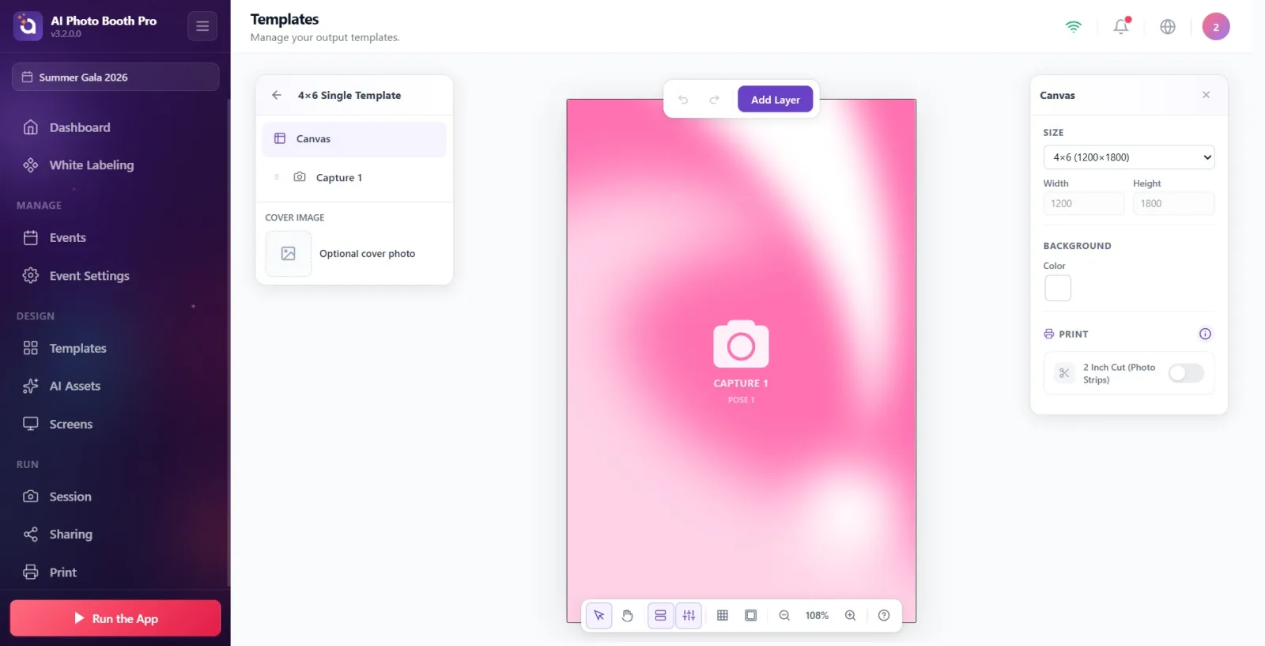The image size is (1265, 646).
Task: Undo the last canvas change
Action: (x=683, y=100)
